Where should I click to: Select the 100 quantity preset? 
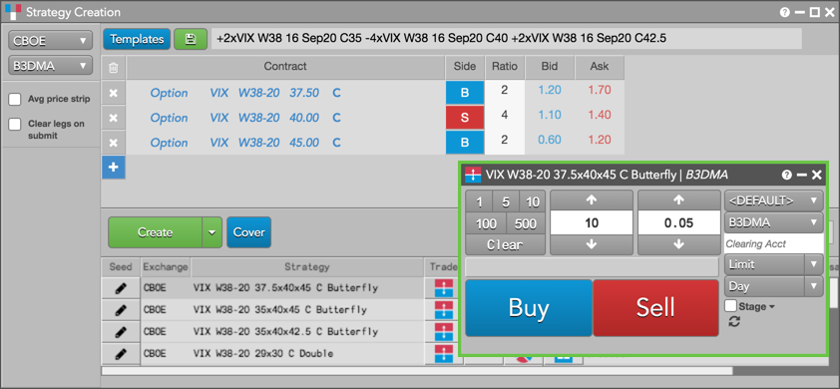click(486, 224)
